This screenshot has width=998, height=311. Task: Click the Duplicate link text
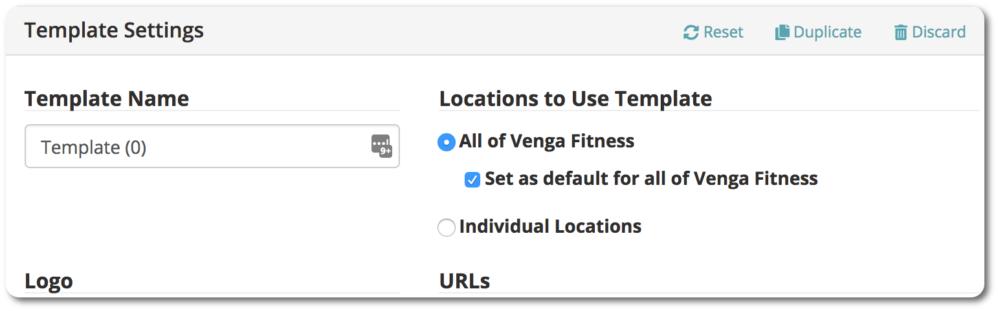pos(827,32)
